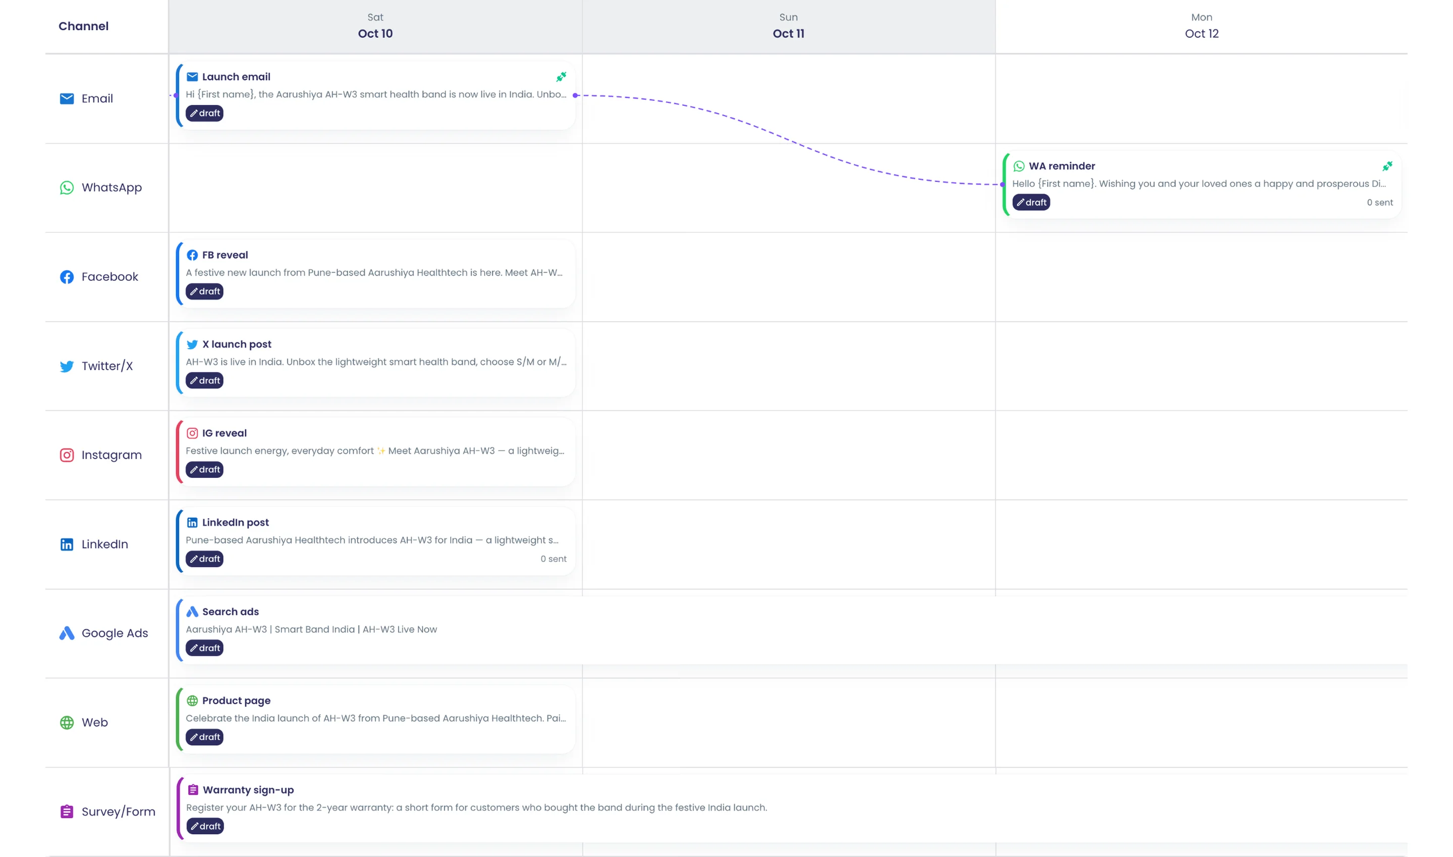
Task: Select the Mon Oct 12 column header
Action: (x=1202, y=26)
